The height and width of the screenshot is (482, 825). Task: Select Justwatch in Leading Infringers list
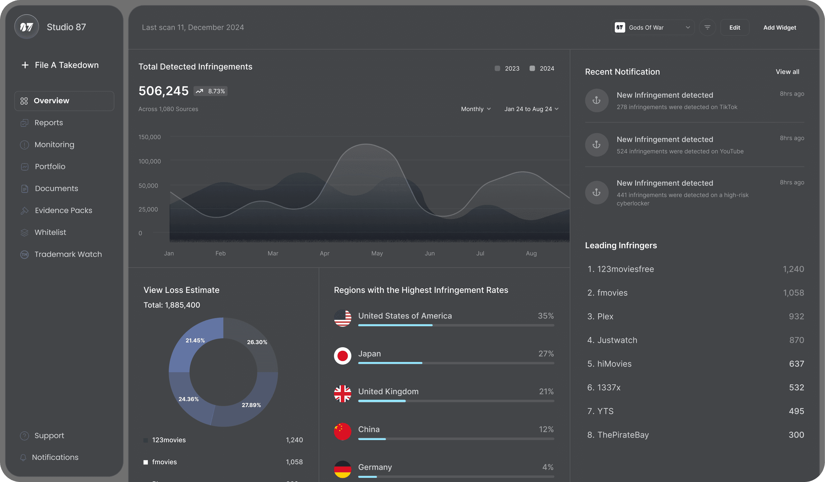click(695, 340)
